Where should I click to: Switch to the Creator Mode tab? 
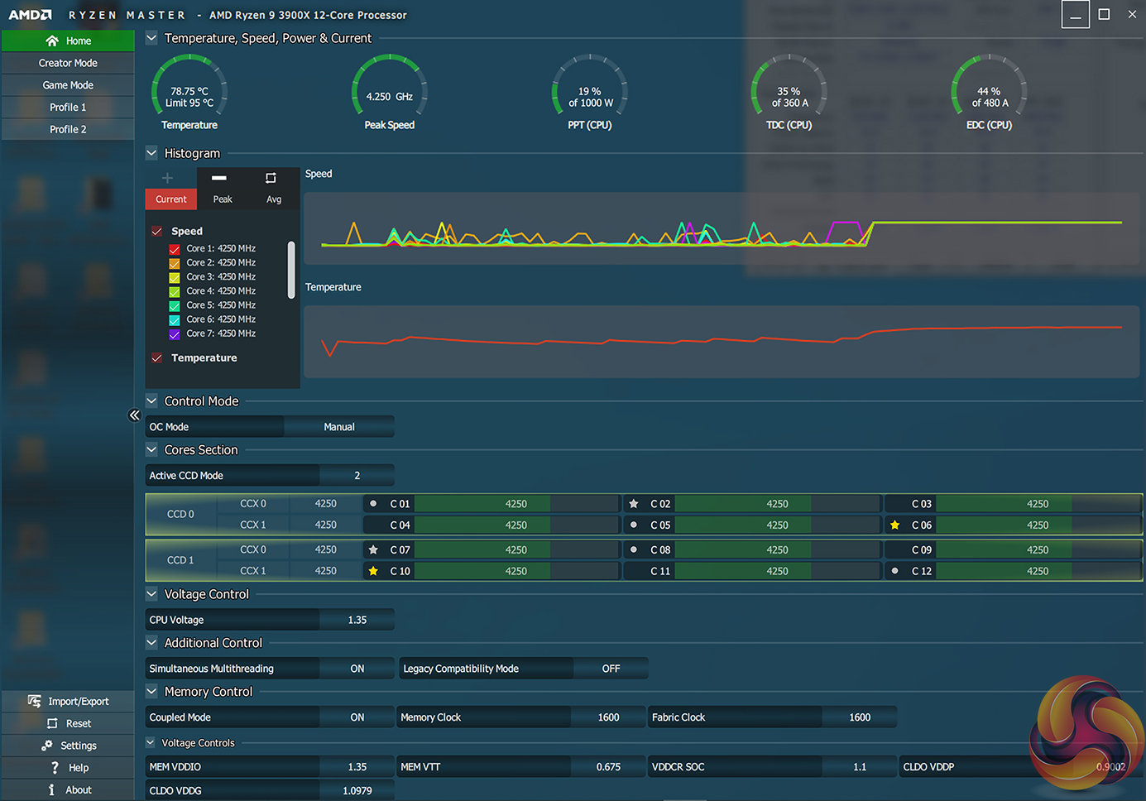pyautogui.click(x=68, y=63)
